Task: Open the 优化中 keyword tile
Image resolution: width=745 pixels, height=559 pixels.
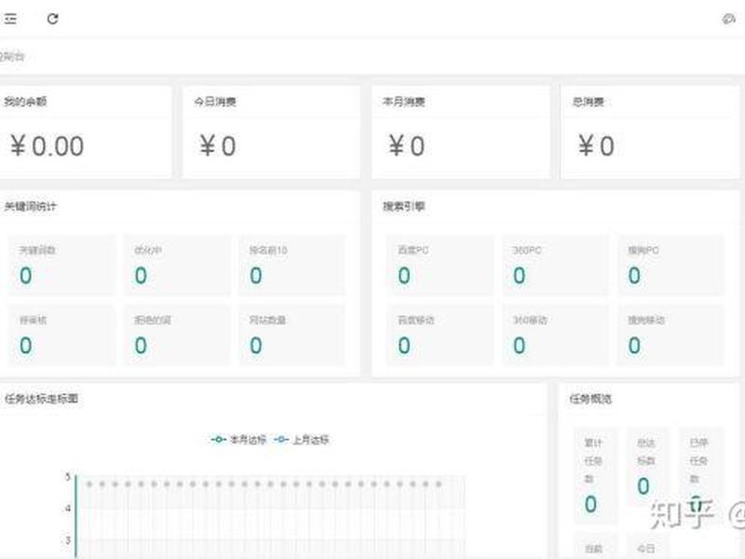Action: click(x=177, y=266)
